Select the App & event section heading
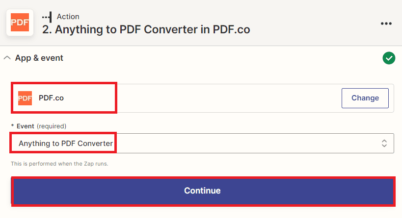This screenshot has width=402, height=218. click(x=39, y=58)
